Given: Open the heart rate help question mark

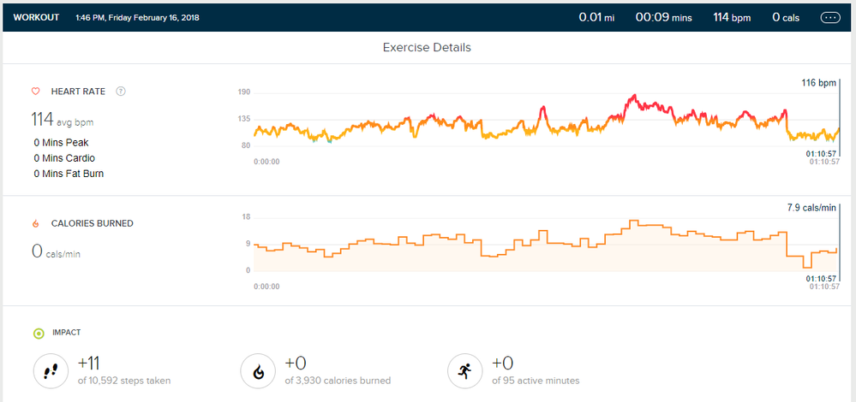Looking at the screenshot, I should (x=121, y=92).
